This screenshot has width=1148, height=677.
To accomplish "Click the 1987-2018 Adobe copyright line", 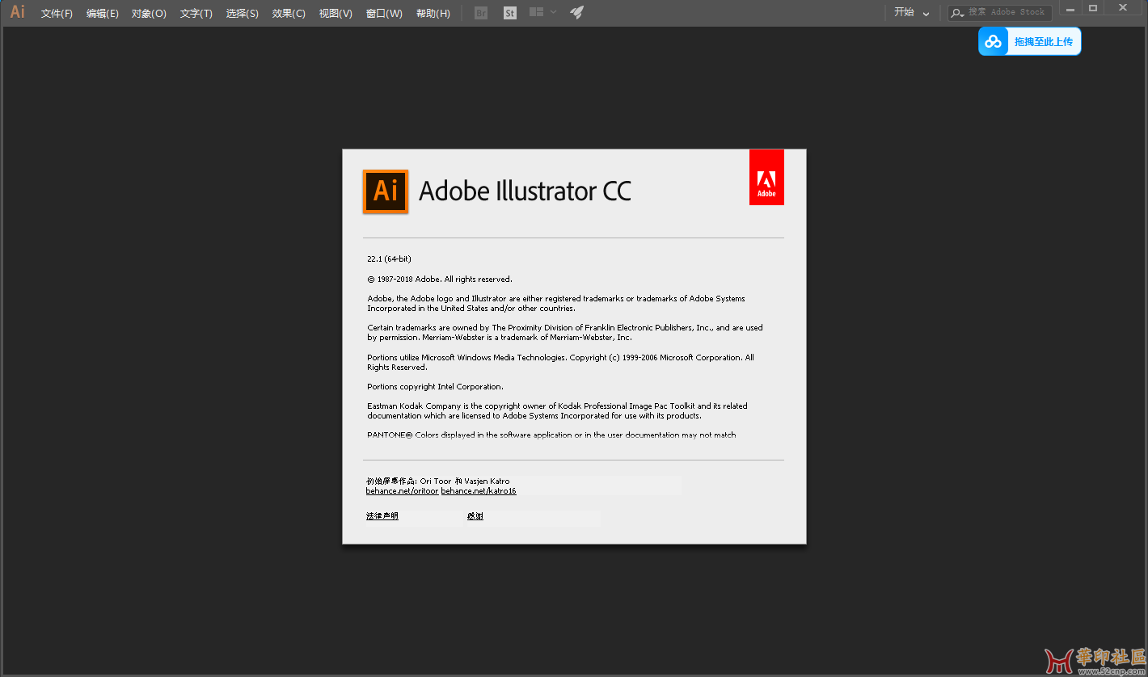I will 440,279.
